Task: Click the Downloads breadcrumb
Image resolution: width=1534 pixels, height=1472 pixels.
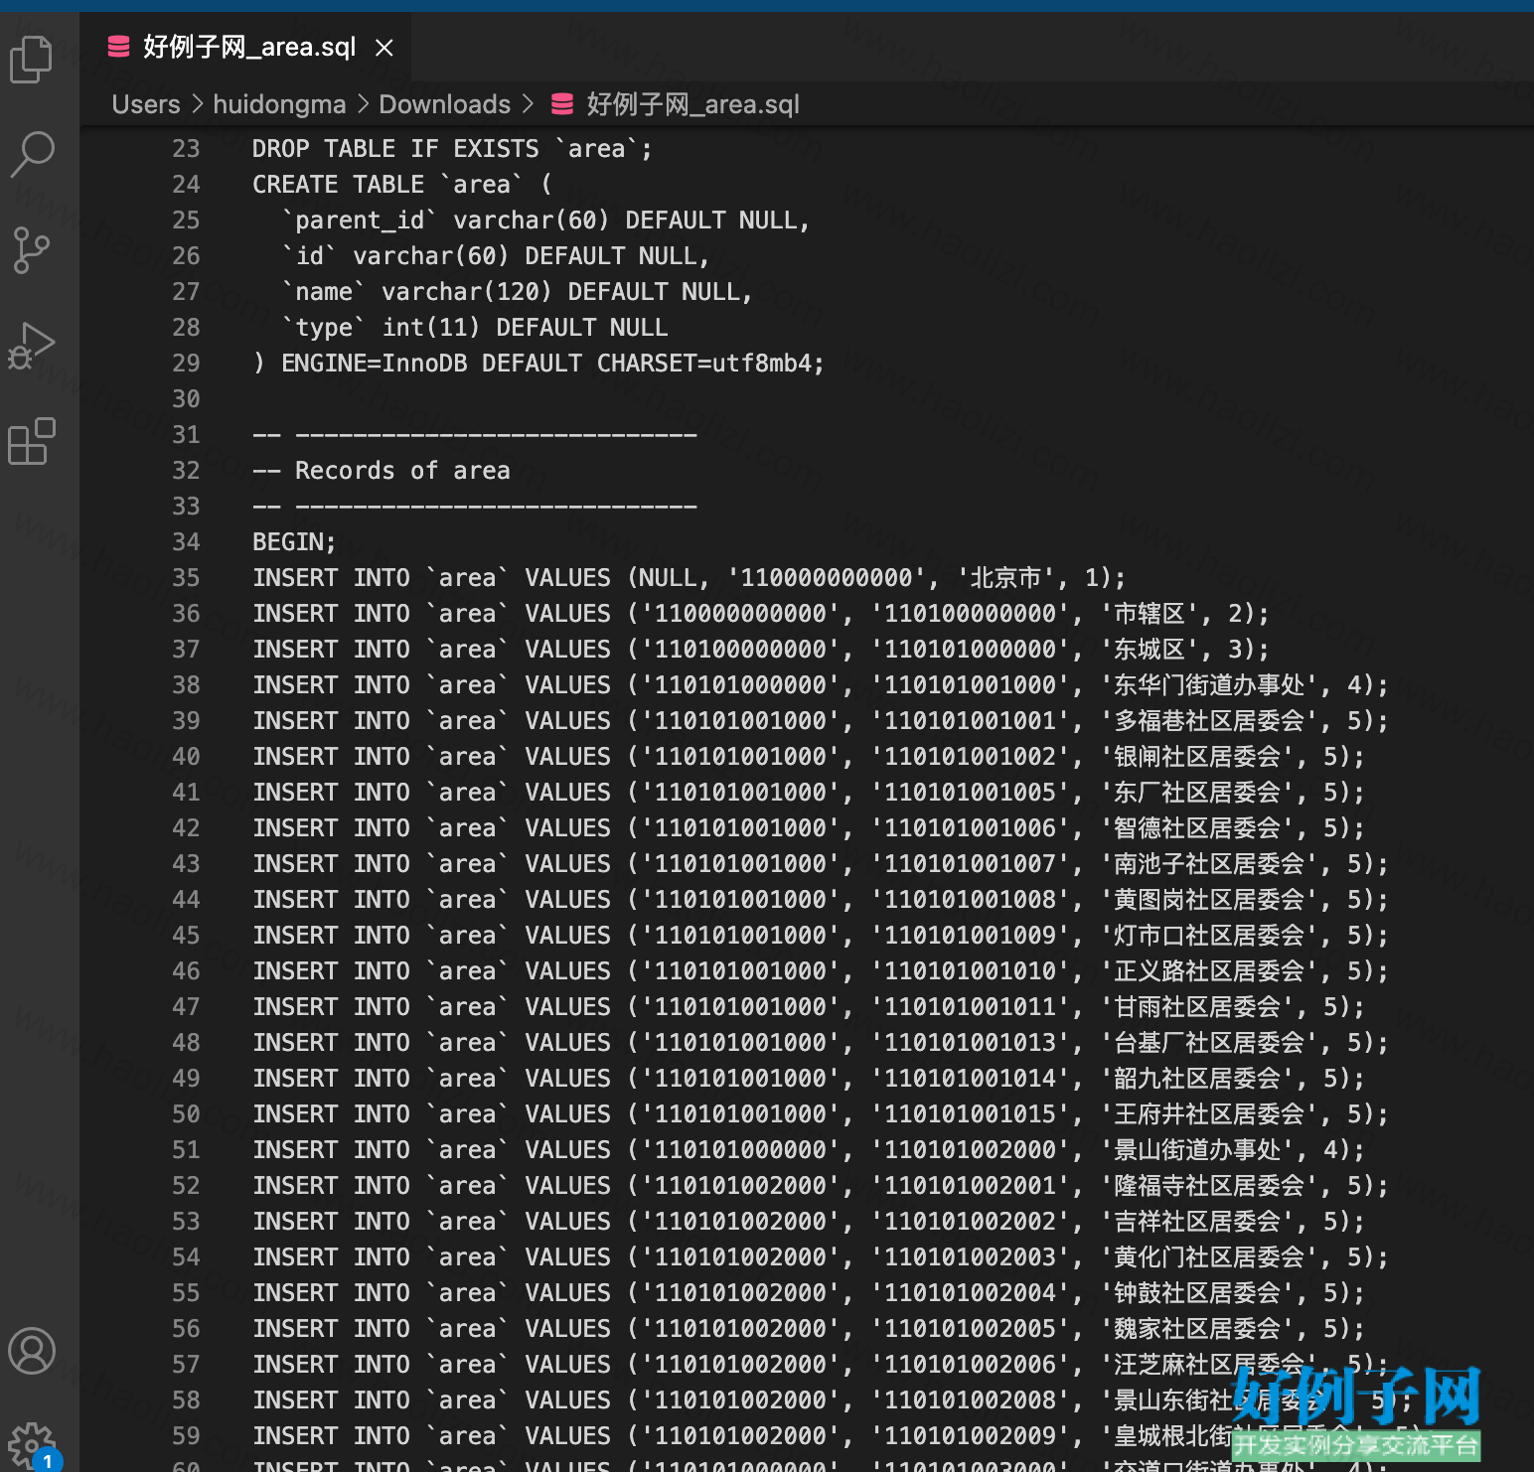Action: 444,104
